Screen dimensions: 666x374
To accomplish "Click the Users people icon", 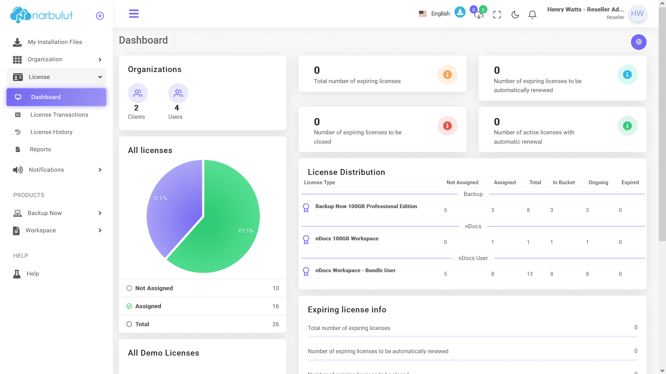I will click(178, 93).
